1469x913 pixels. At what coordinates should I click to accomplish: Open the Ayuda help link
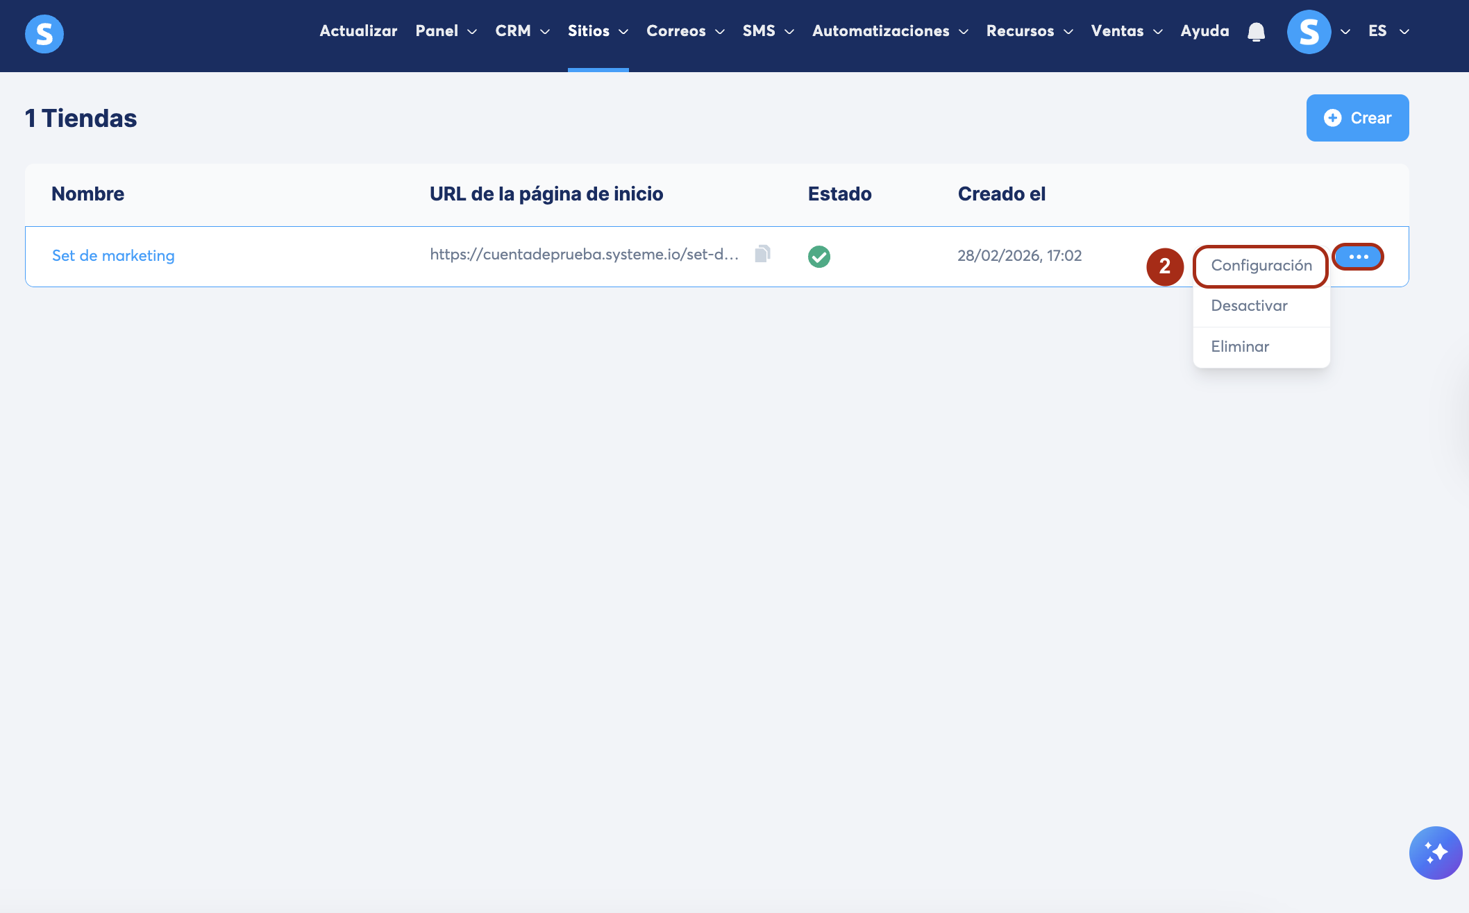tap(1204, 31)
